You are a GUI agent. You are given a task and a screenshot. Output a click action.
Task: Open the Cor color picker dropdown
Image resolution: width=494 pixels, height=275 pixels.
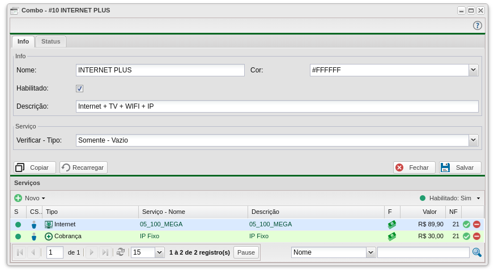(x=473, y=70)
